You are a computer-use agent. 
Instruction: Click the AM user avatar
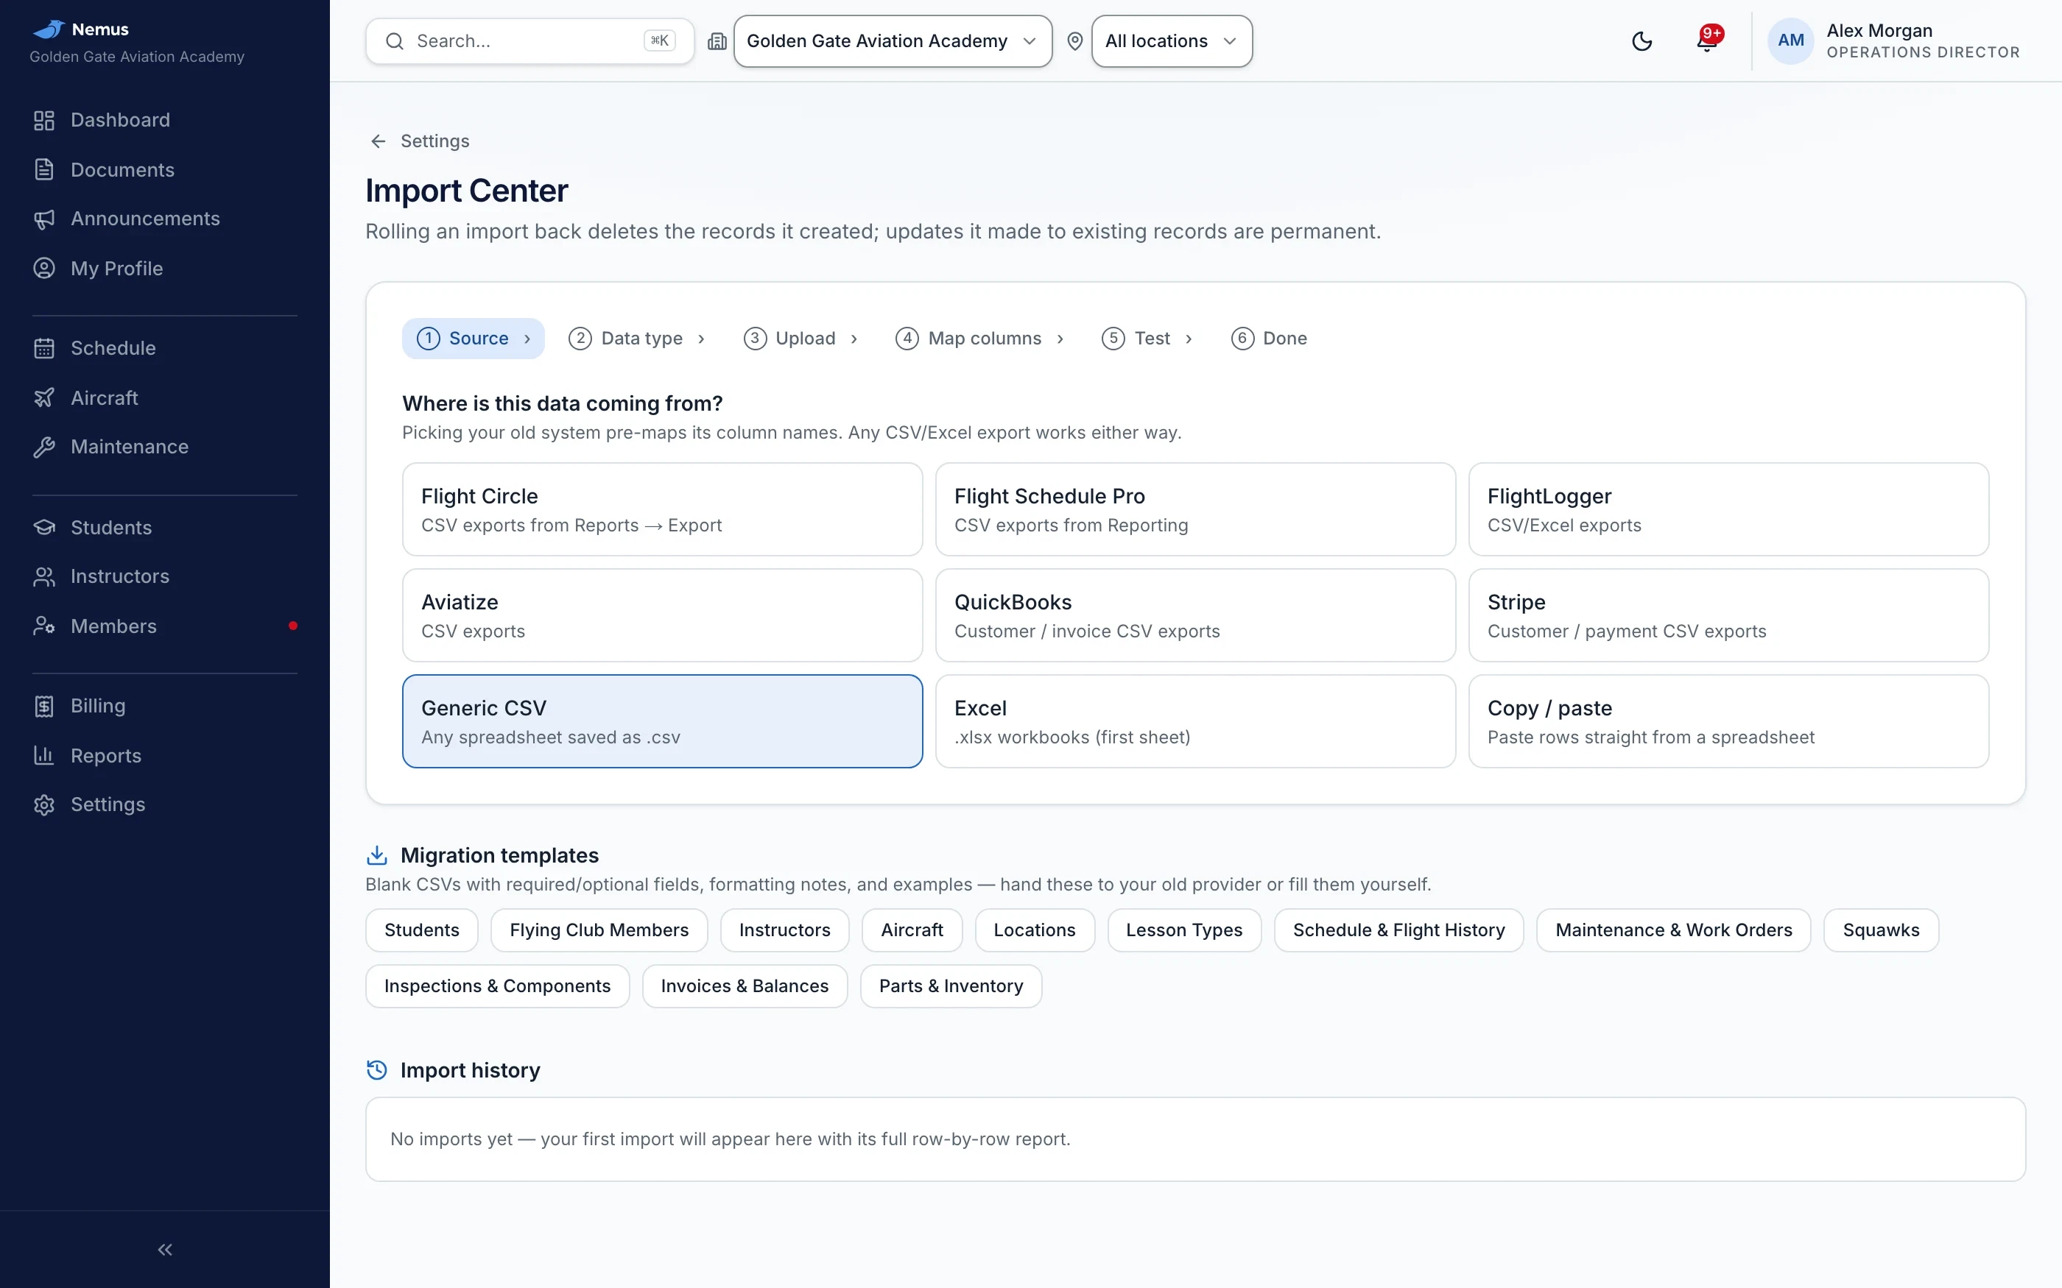(1790, 41)
